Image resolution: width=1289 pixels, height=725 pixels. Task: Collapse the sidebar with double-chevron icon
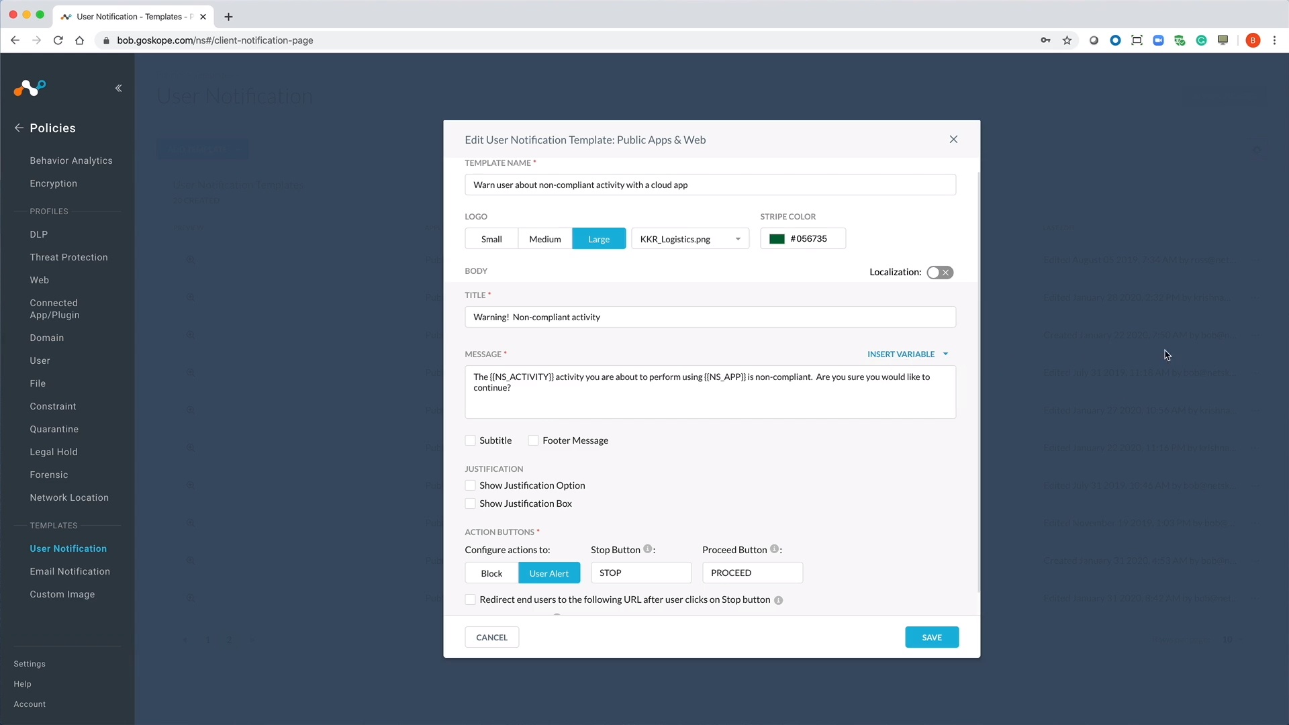(x=118, y=88)
